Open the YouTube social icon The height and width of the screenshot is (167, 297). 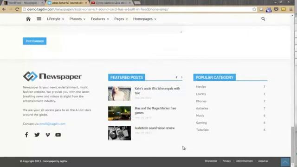click(x=58, y=135)
